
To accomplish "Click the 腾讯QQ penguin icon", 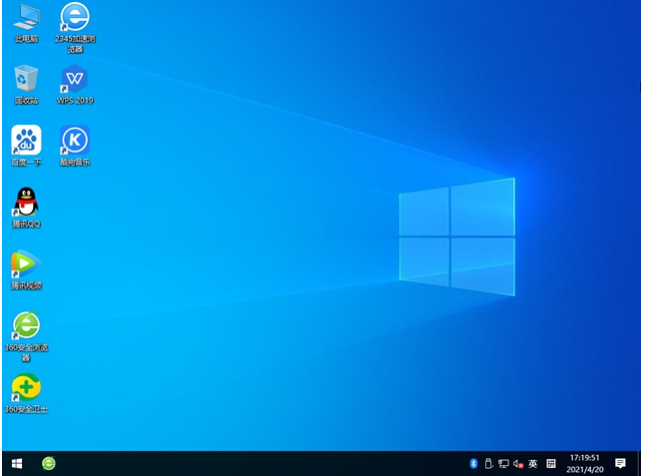I will click(x=26, y=202).
